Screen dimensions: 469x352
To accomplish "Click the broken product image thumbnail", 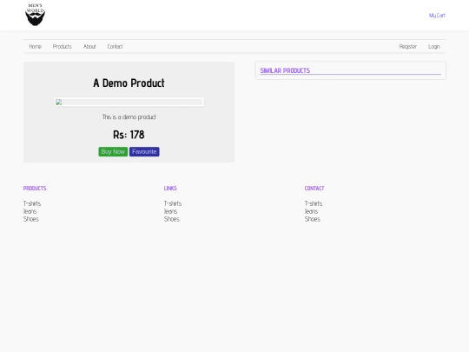I will pos(129,102).
